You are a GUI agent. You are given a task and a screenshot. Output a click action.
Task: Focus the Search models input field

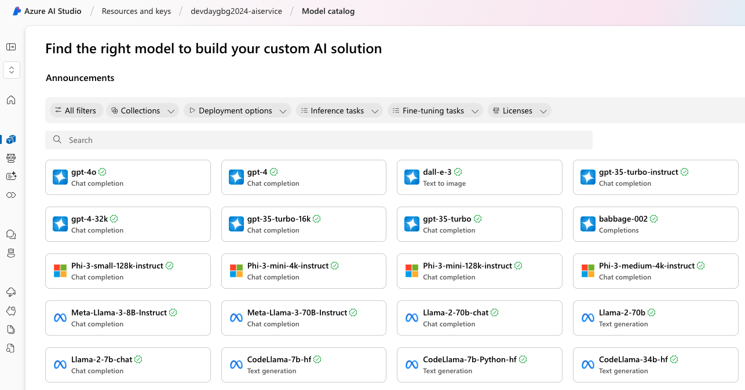(x=319, y=140)
